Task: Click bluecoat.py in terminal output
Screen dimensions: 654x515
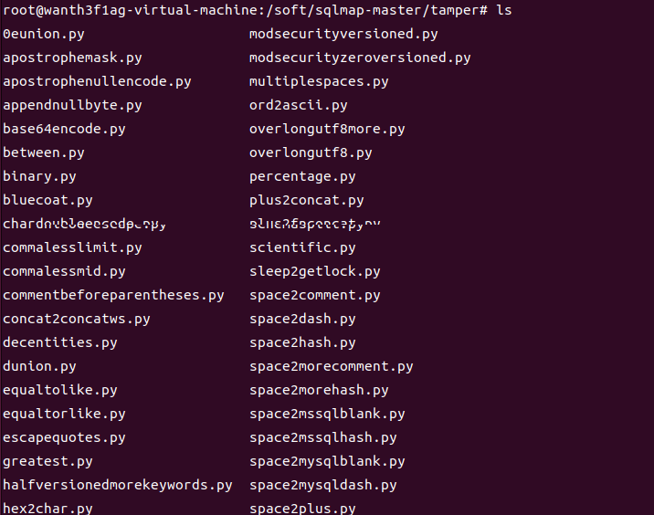Action: click(47, 200)
